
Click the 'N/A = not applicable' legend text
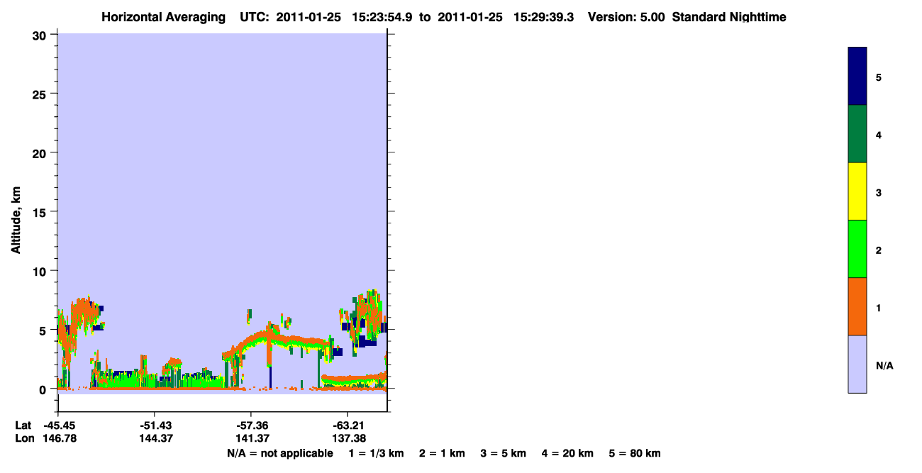point(279,453)
